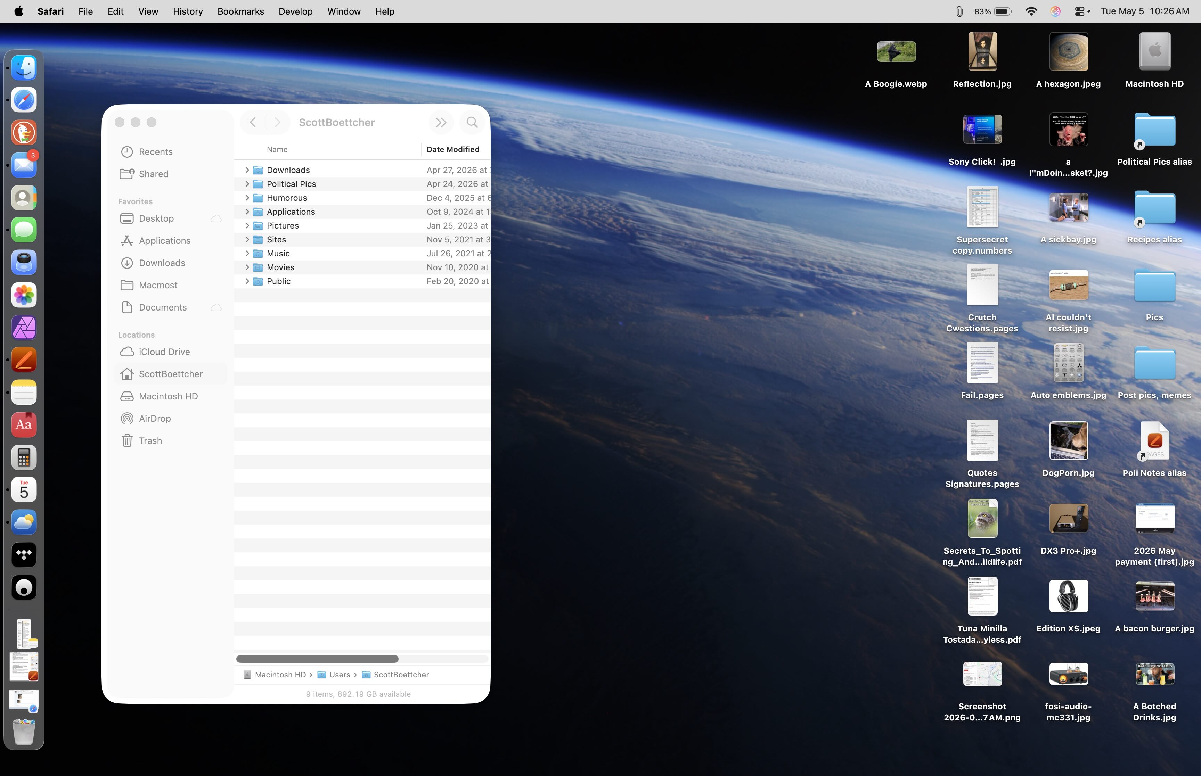Expand the Pictures folder row
Viewport: 1201px width, 776px height.
pyautogui.click(x=247, y=225)
